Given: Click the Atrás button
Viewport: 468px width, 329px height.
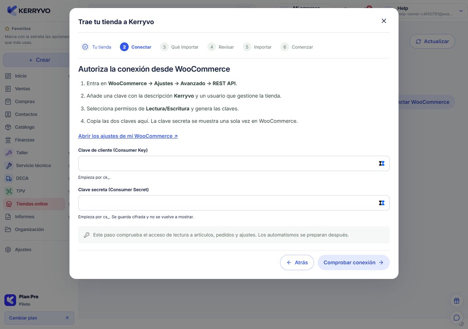Looking at the screenshot, I should pos(297,262).
